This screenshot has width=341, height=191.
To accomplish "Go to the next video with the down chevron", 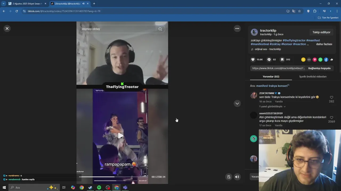I will click(237, 103).
